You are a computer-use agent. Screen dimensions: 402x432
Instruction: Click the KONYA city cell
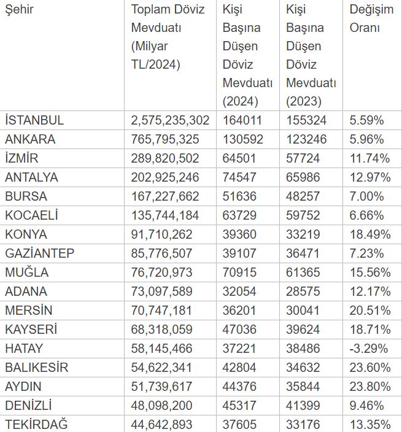point(25,234)
